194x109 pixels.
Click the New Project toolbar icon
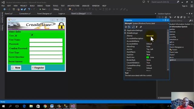point(14,9)
